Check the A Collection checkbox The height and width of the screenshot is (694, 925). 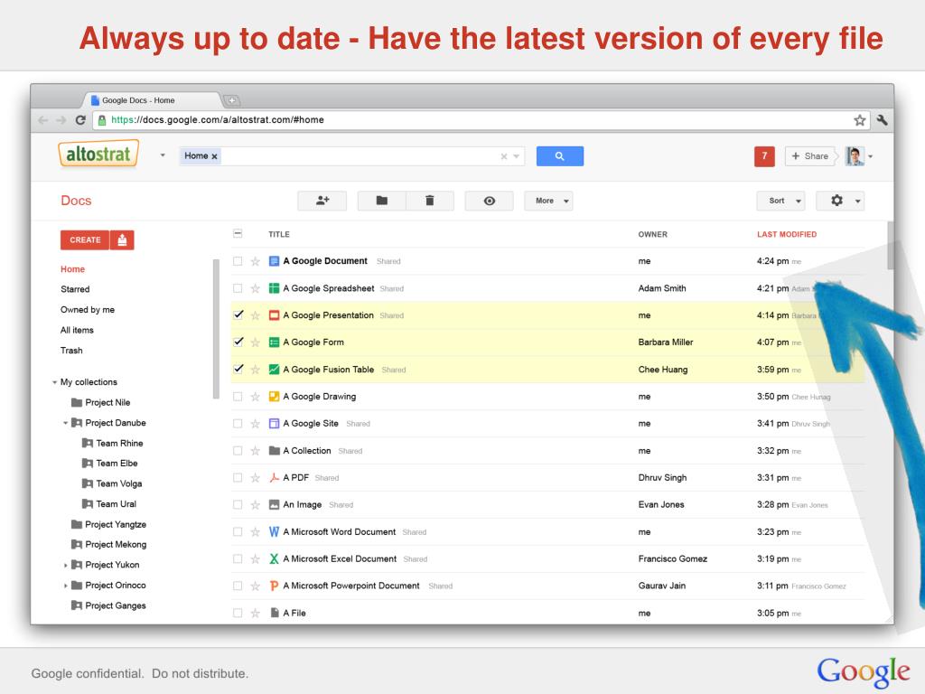(238, 450)
